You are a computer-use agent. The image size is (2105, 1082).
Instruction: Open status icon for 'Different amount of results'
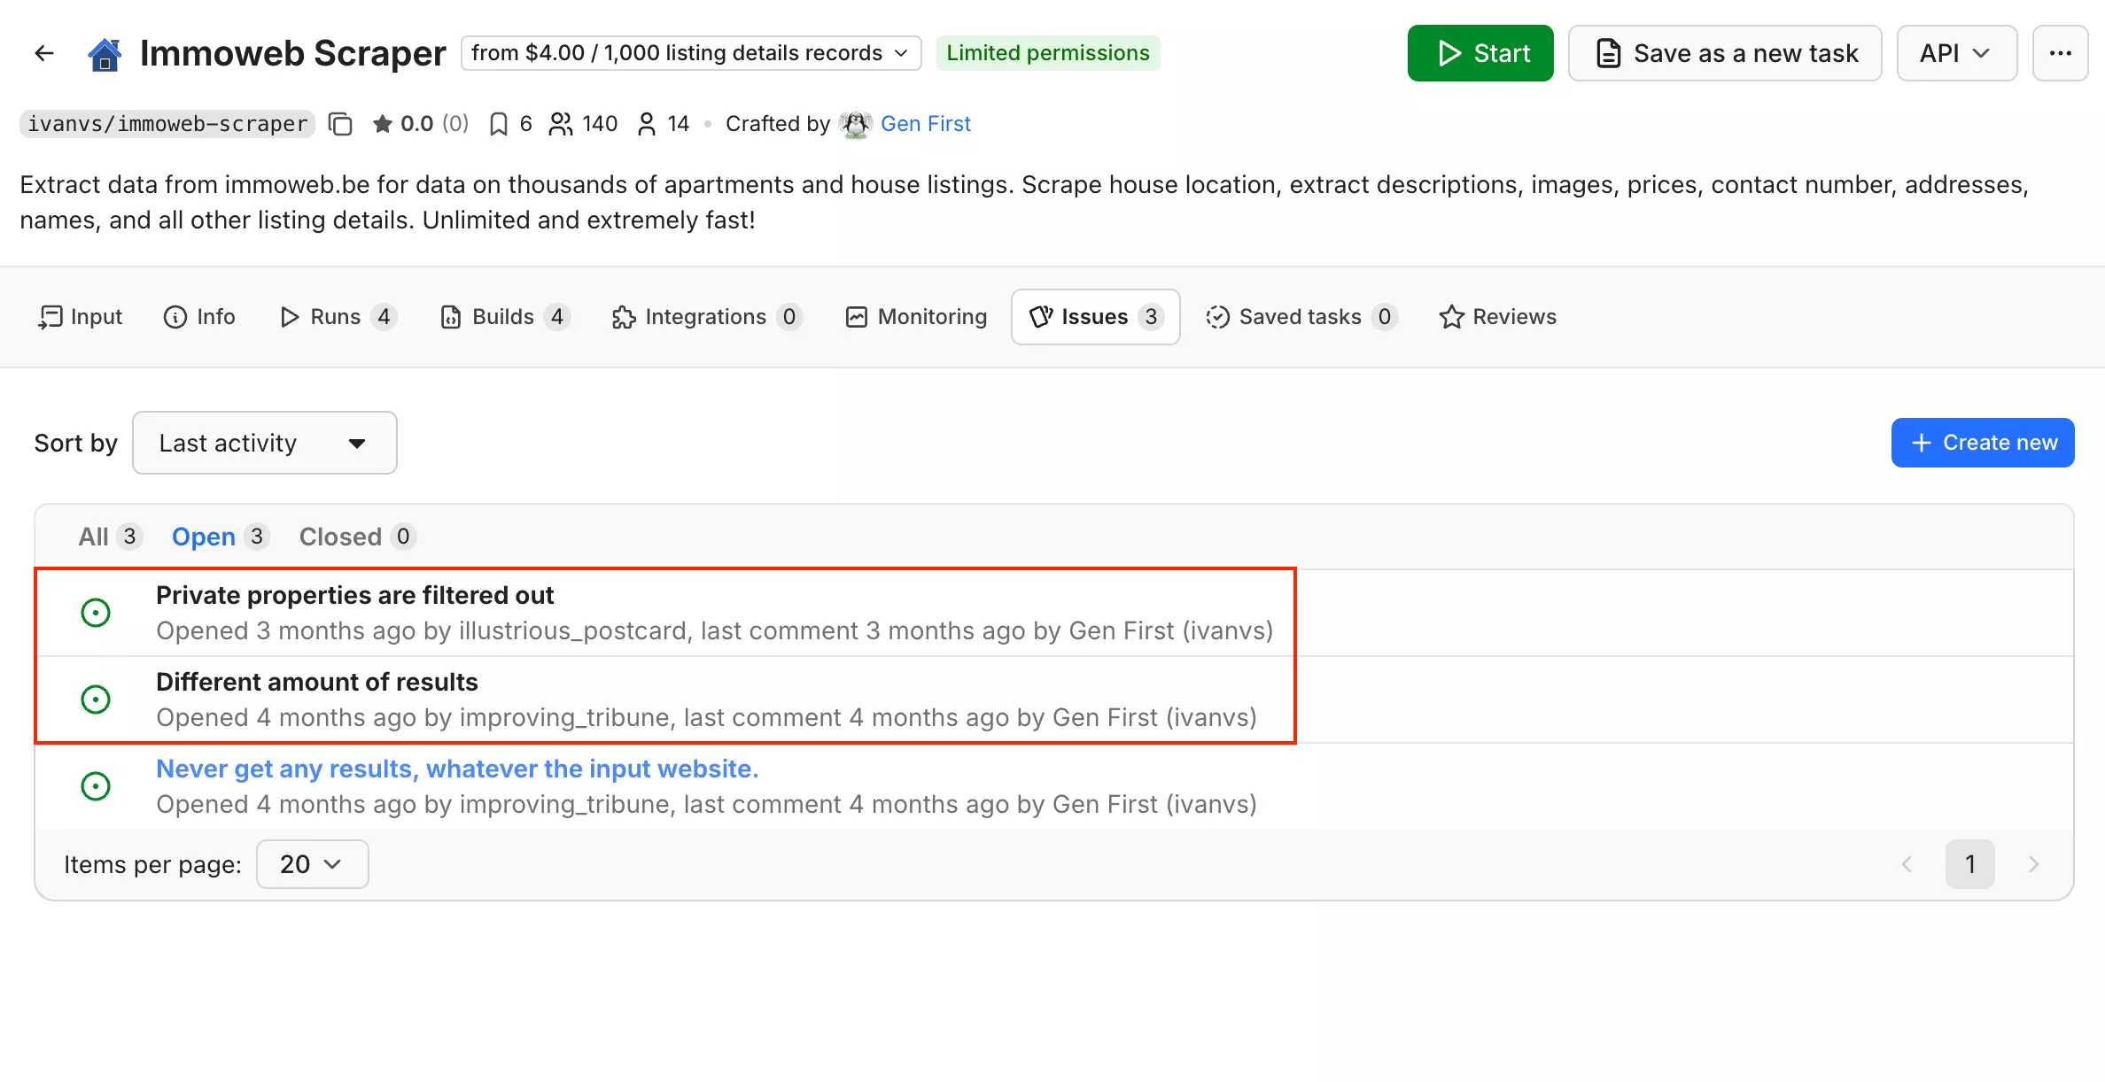coord(96,699)
